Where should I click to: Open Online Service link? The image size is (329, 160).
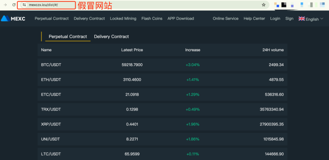pos(225,19)
